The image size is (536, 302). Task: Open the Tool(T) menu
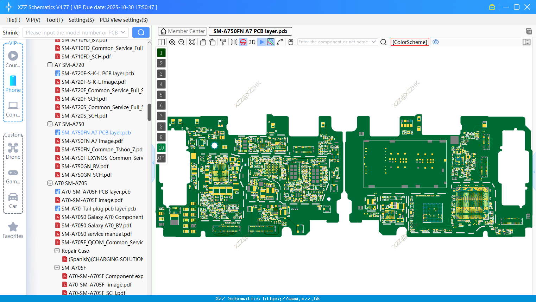coord(55,20)
